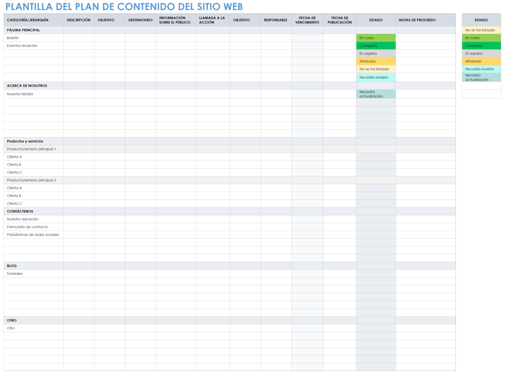Select 'Necesita actualización' in the Estado legend
Screen dimensions: 507x373
(481, 77)
